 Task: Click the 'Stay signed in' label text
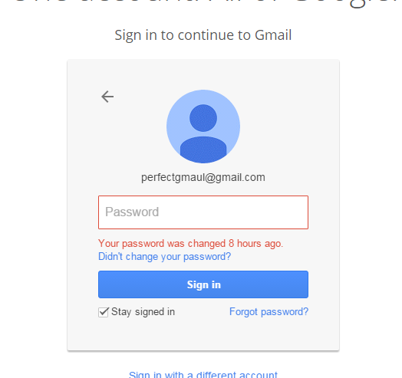(x=143, y=312)
